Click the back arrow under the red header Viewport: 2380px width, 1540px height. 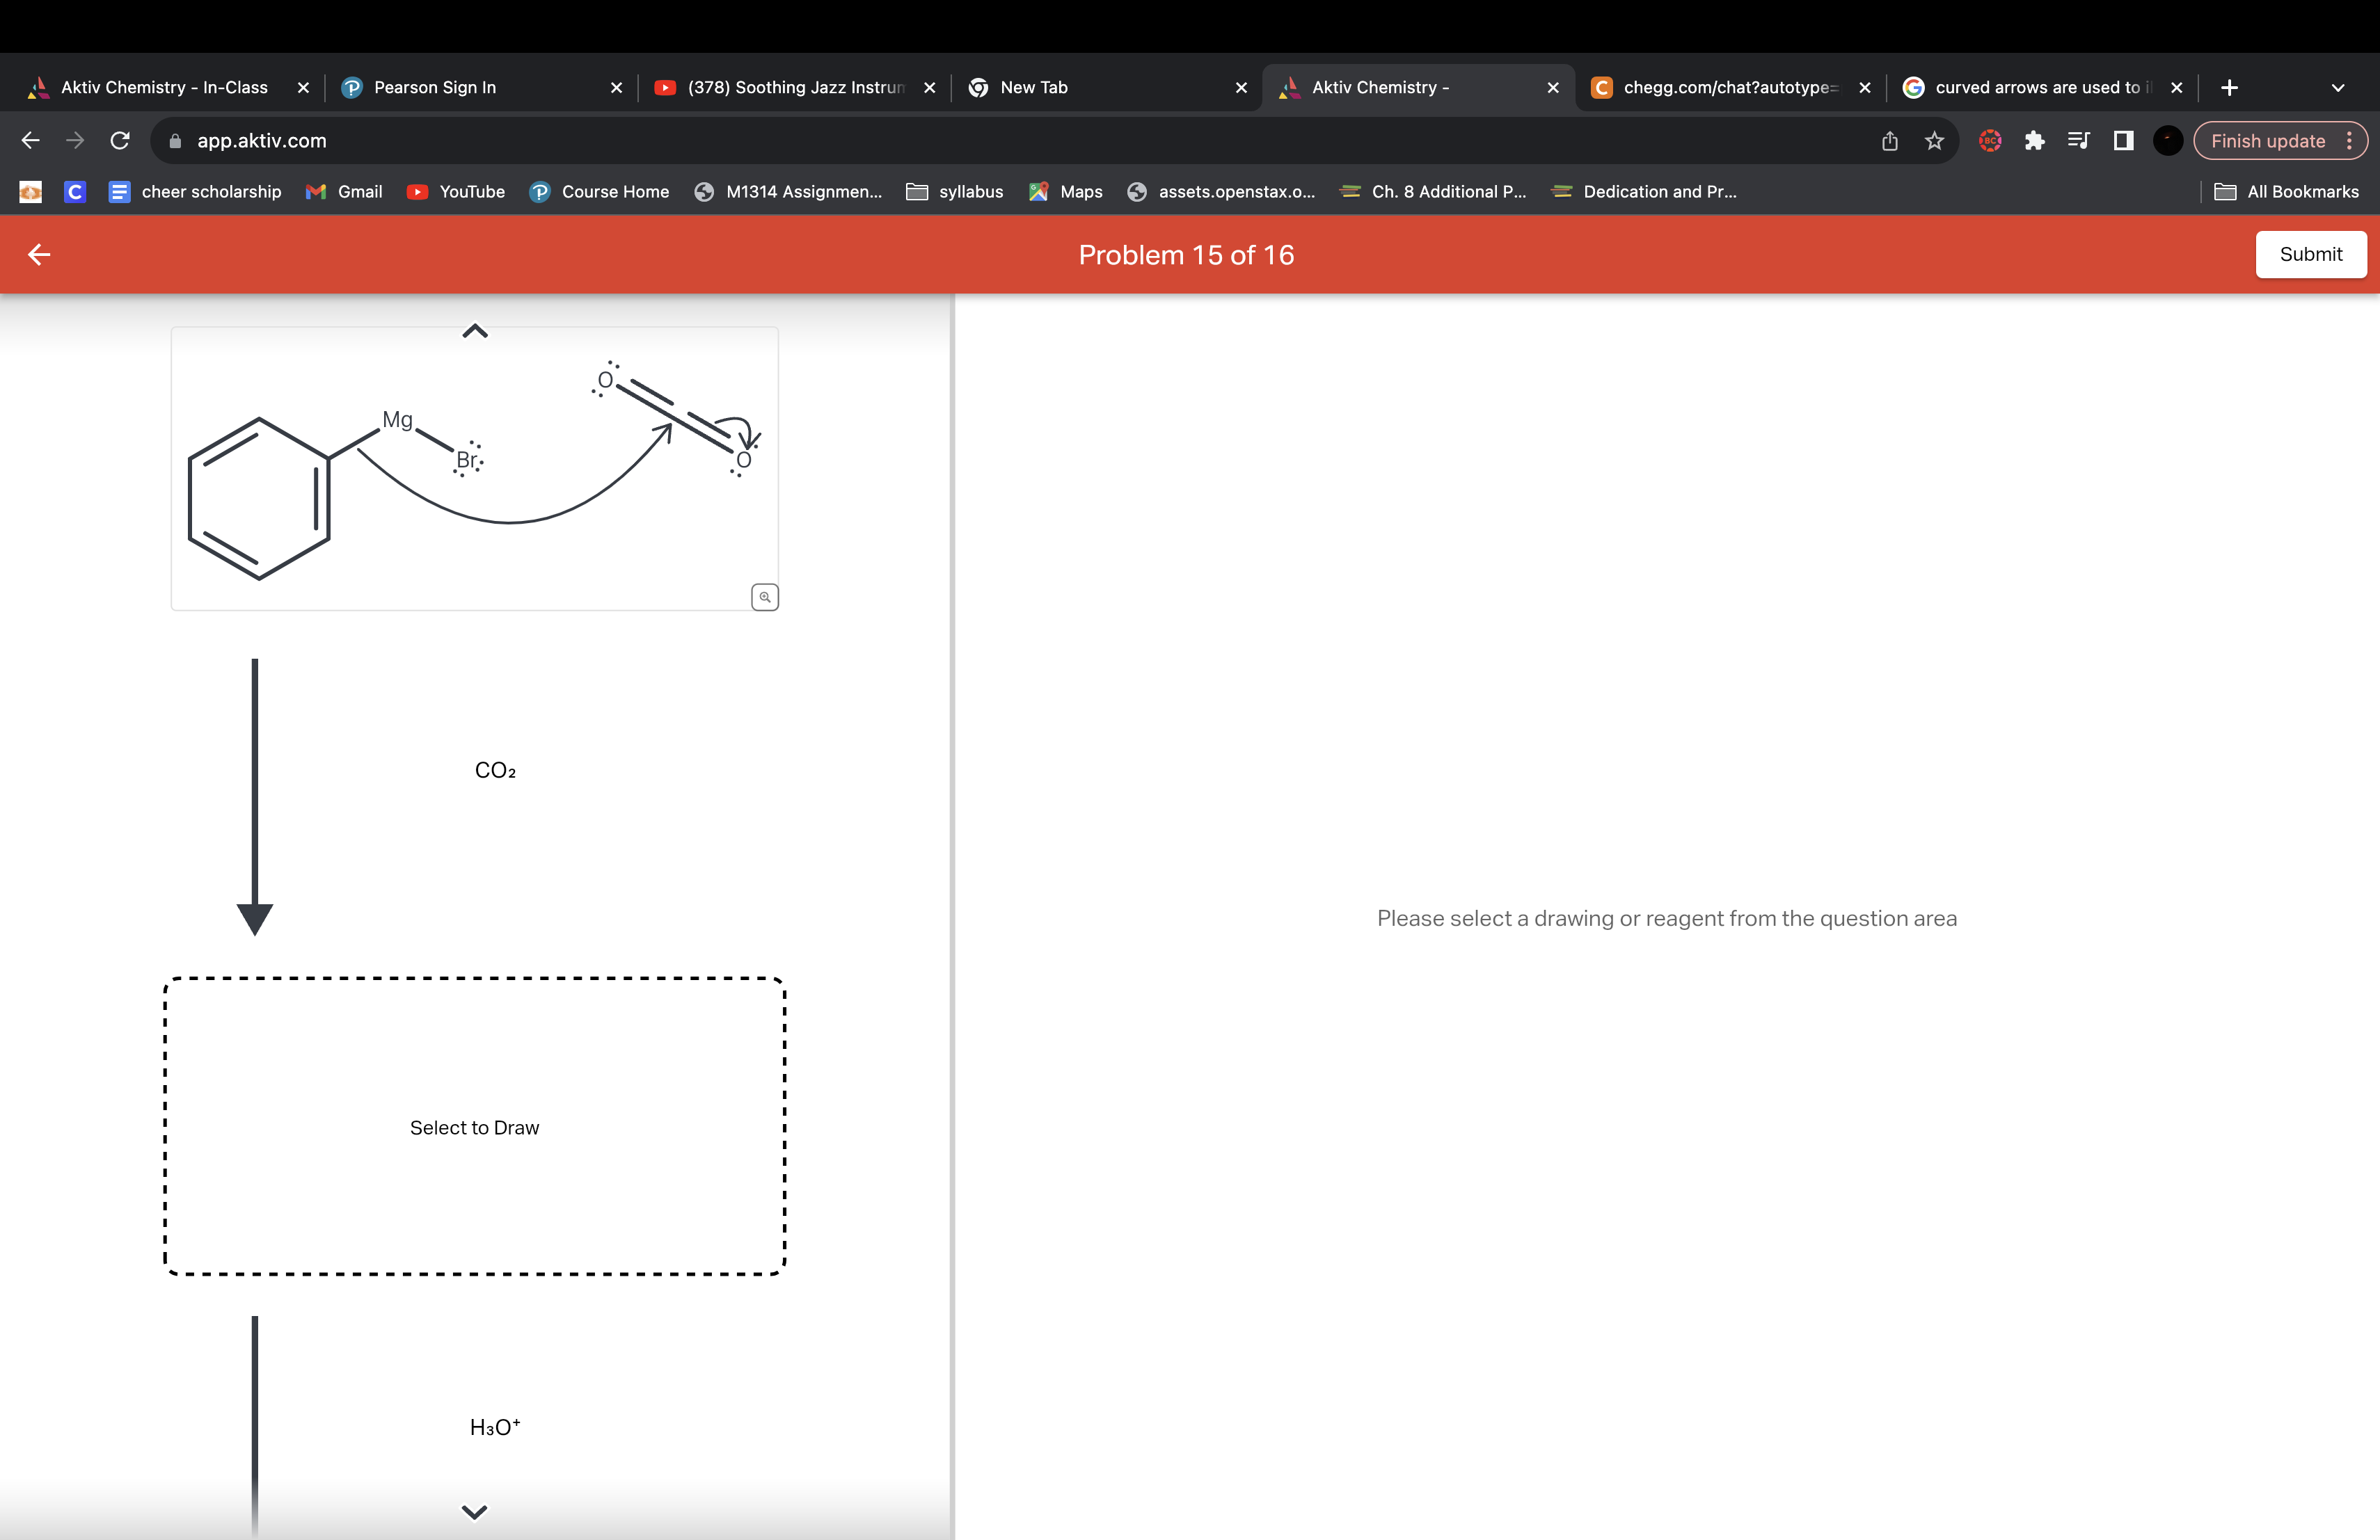click(x=39, y=254)
